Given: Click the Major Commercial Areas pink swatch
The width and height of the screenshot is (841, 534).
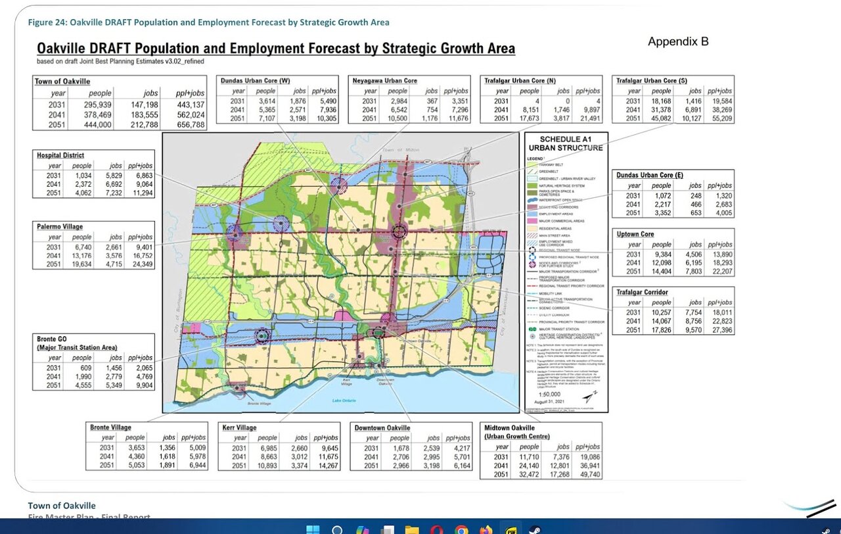Looking at the screenshot, I should [x=531, y=221].
